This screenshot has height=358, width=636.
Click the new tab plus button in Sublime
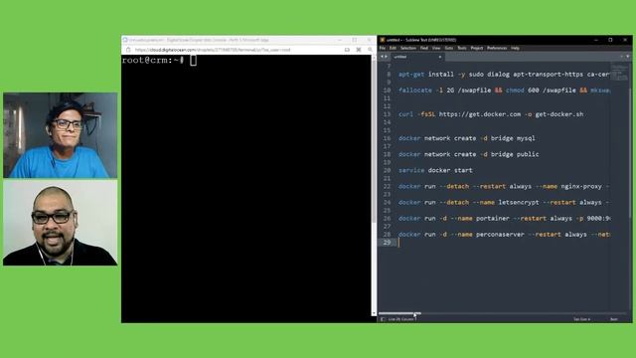point(621,57)
